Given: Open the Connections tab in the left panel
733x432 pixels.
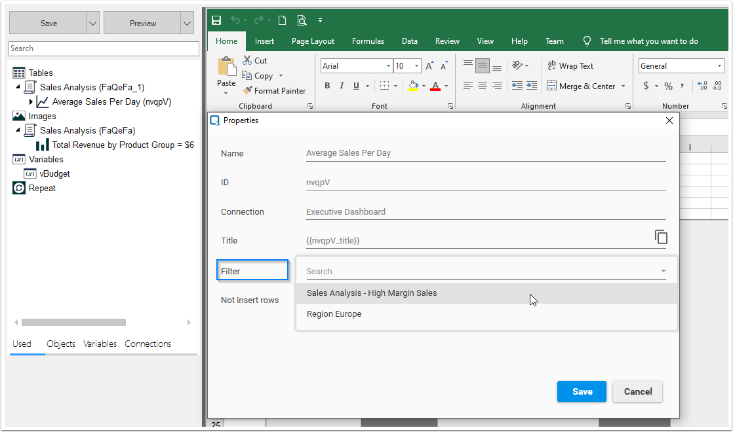Looking at the screenshot, I should click(x=148, y=344).
